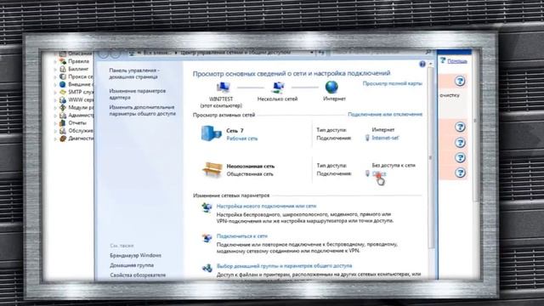Click the Модули icon in the background tree
The image size is (544, 306).
(x=63, y=108)
